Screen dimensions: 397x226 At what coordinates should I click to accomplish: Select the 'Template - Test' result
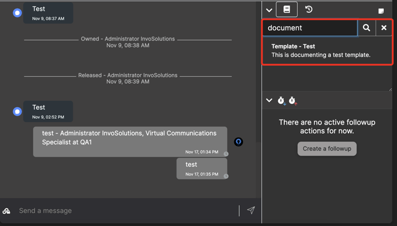(293, 46)
